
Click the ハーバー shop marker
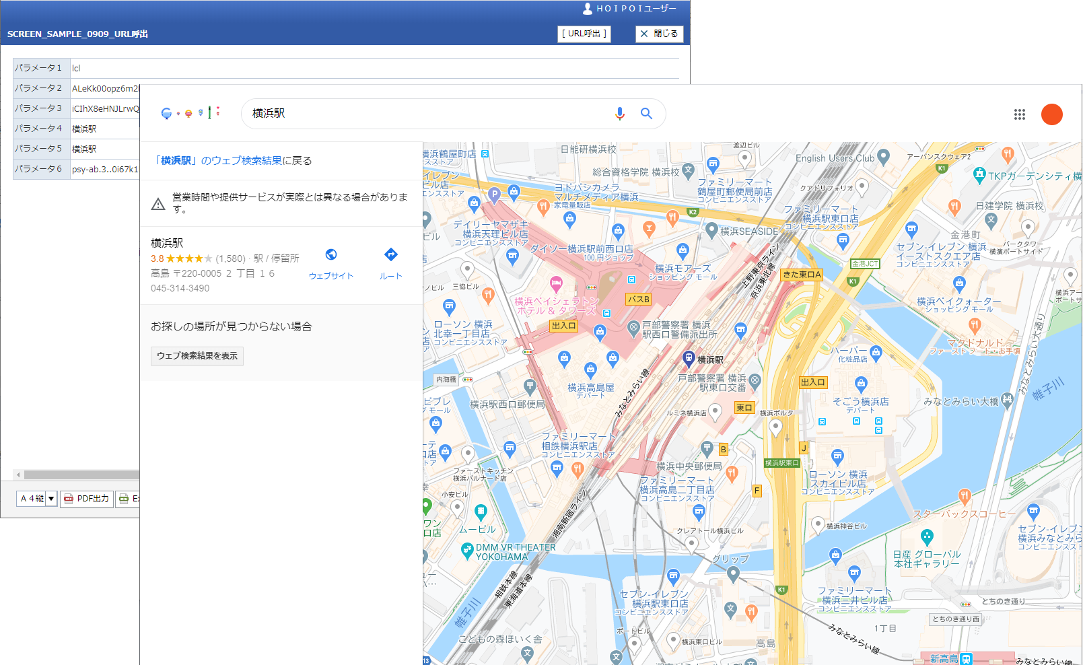click(876, 352)
